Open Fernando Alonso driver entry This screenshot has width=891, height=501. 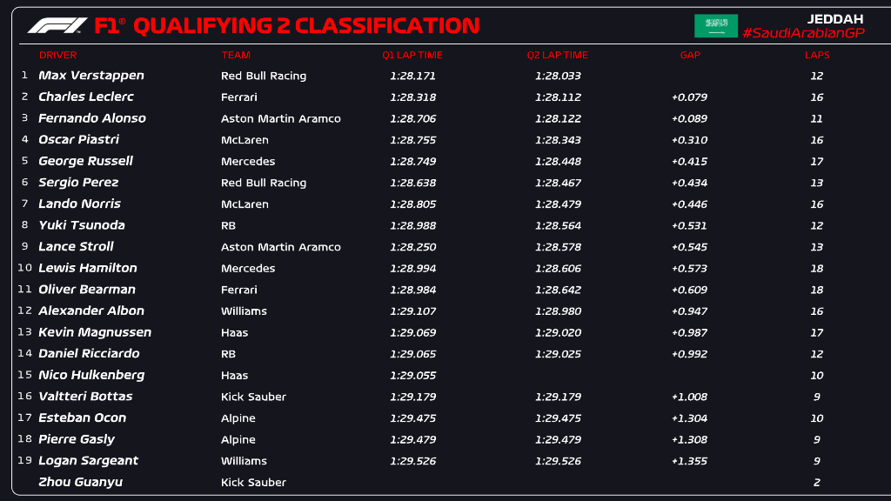pos(92,118)
